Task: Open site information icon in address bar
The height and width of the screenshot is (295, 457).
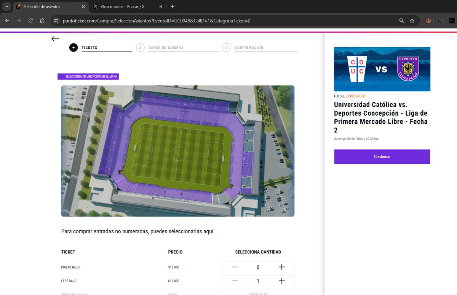Action: click(x=56, y=21)
